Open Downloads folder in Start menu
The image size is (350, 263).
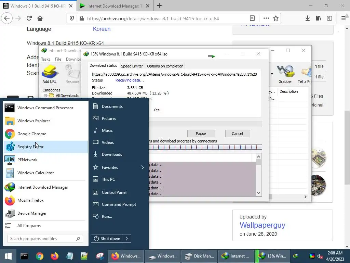pyautogui.click(x=119, y=154)
